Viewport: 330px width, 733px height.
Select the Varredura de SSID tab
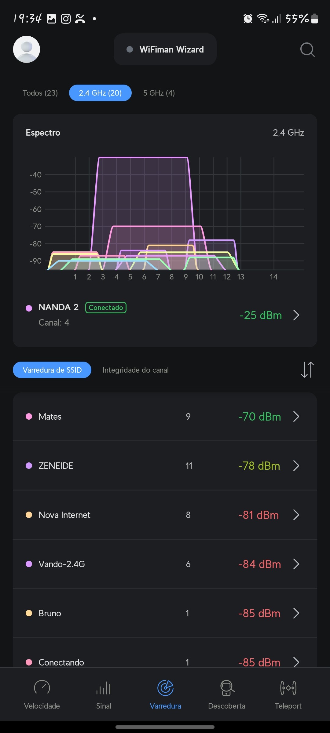[52, 370]
